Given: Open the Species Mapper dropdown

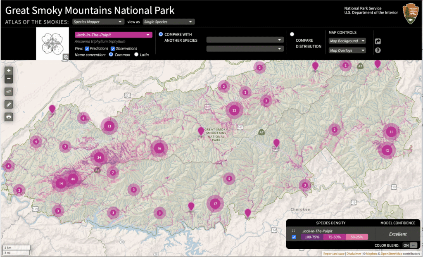Looking at the screenshot, I should pos(98,21).
